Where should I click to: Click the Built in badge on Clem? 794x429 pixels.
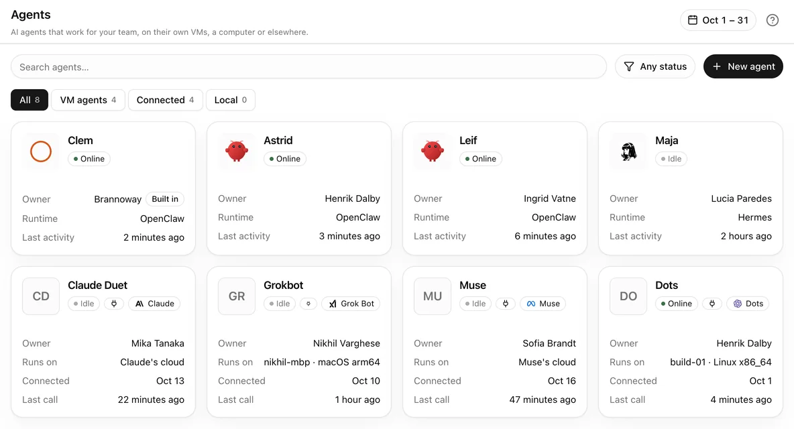[x=165, y=199]
